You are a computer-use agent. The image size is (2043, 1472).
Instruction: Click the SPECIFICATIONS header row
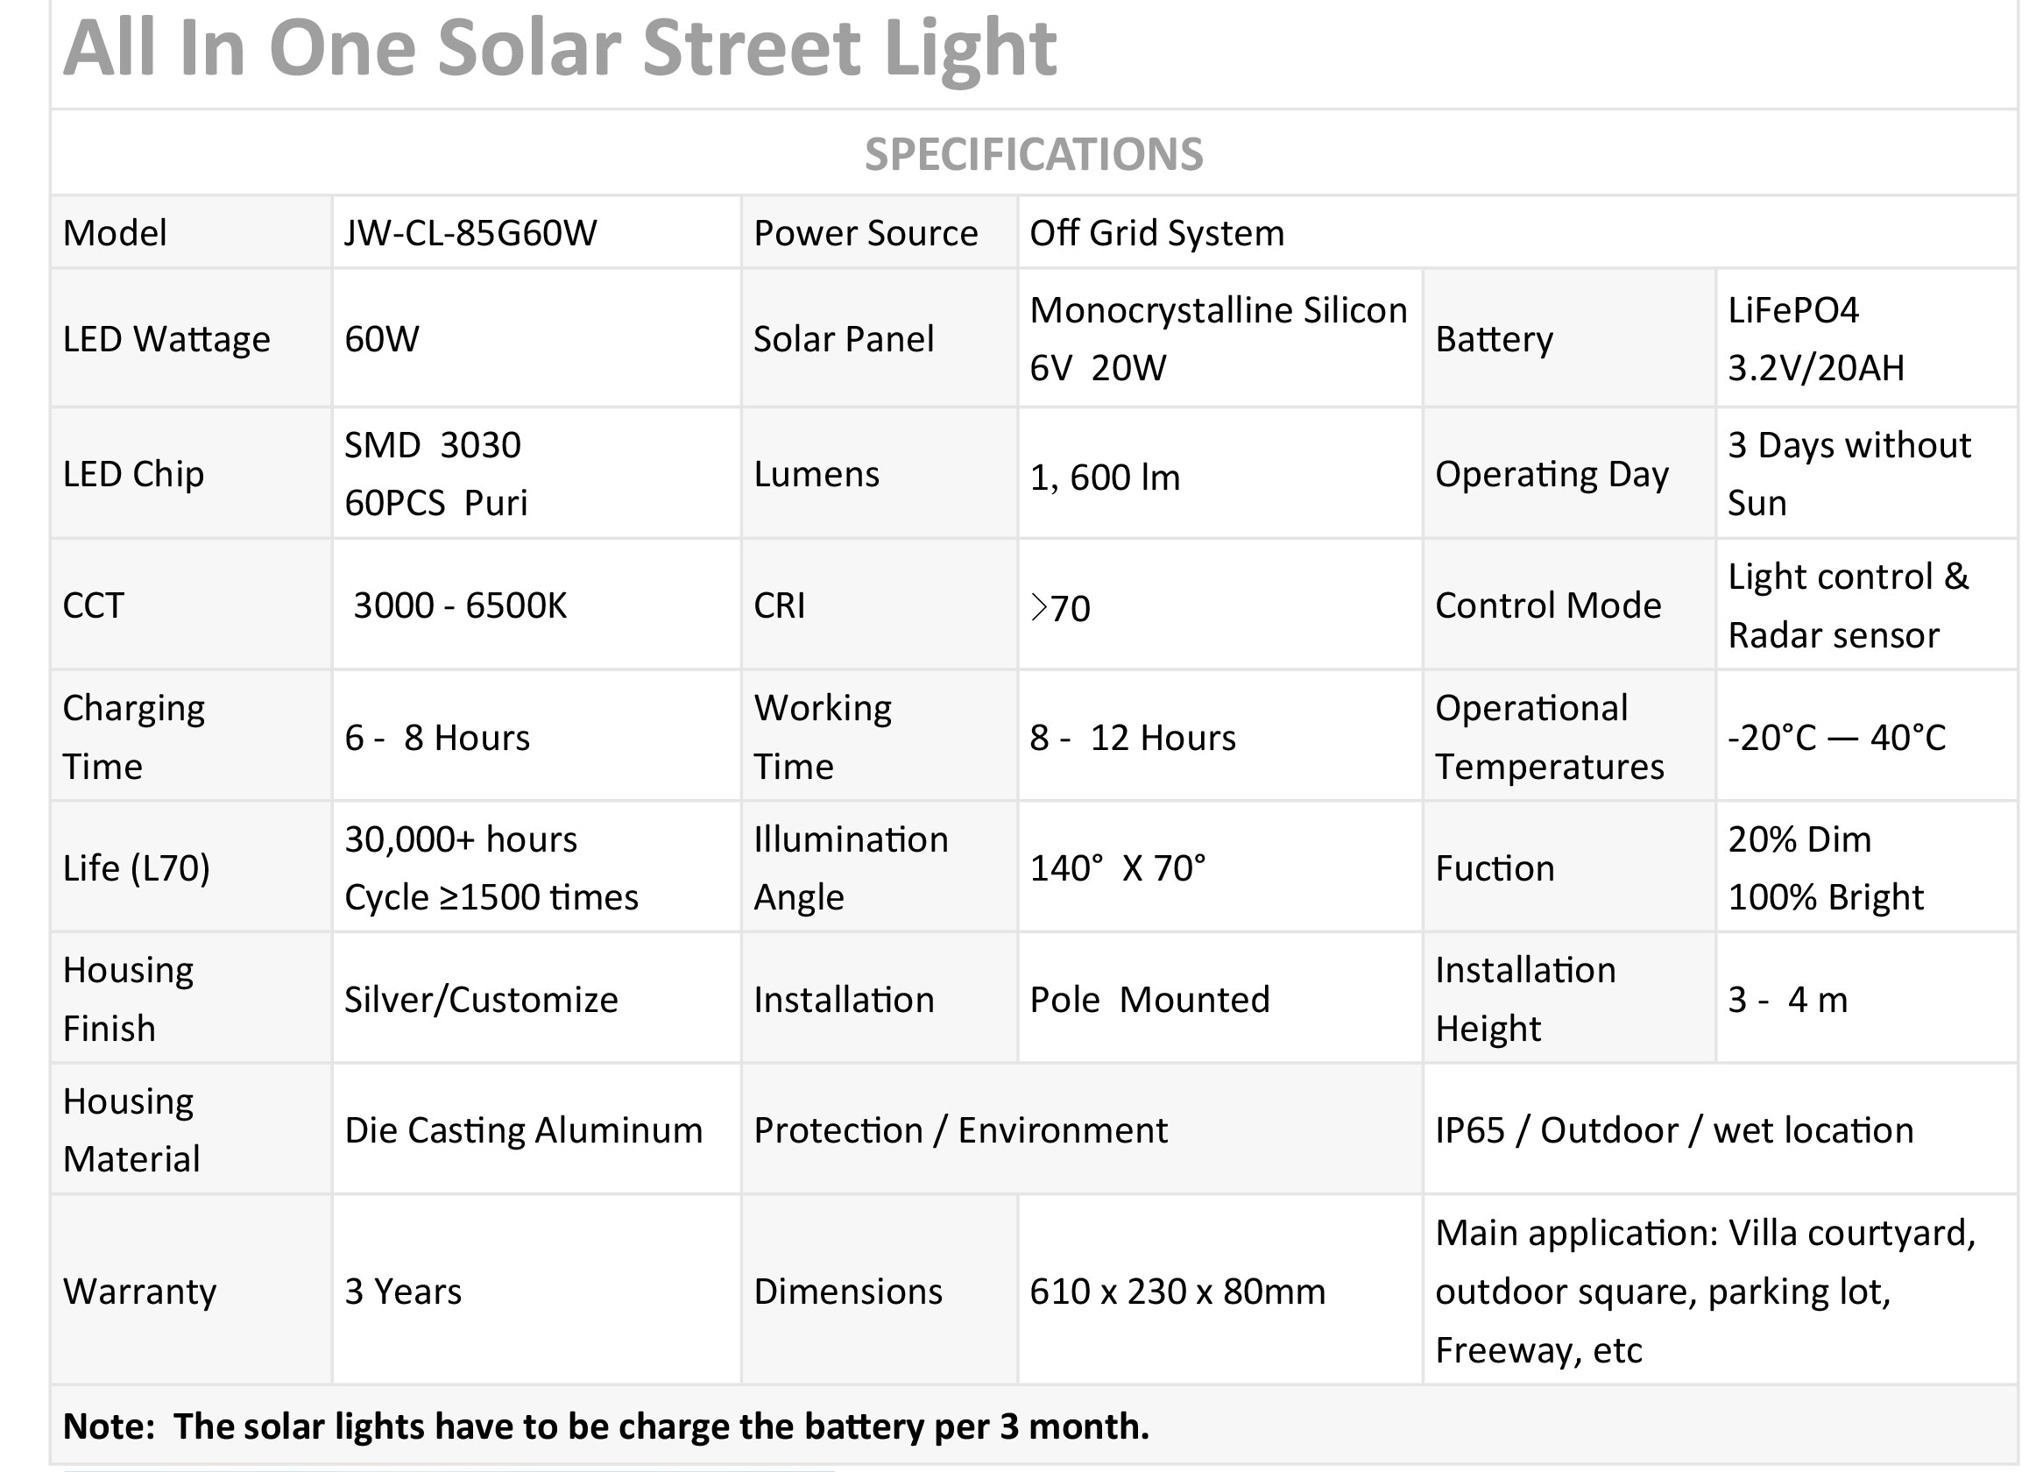click(x=1033, y=154)
